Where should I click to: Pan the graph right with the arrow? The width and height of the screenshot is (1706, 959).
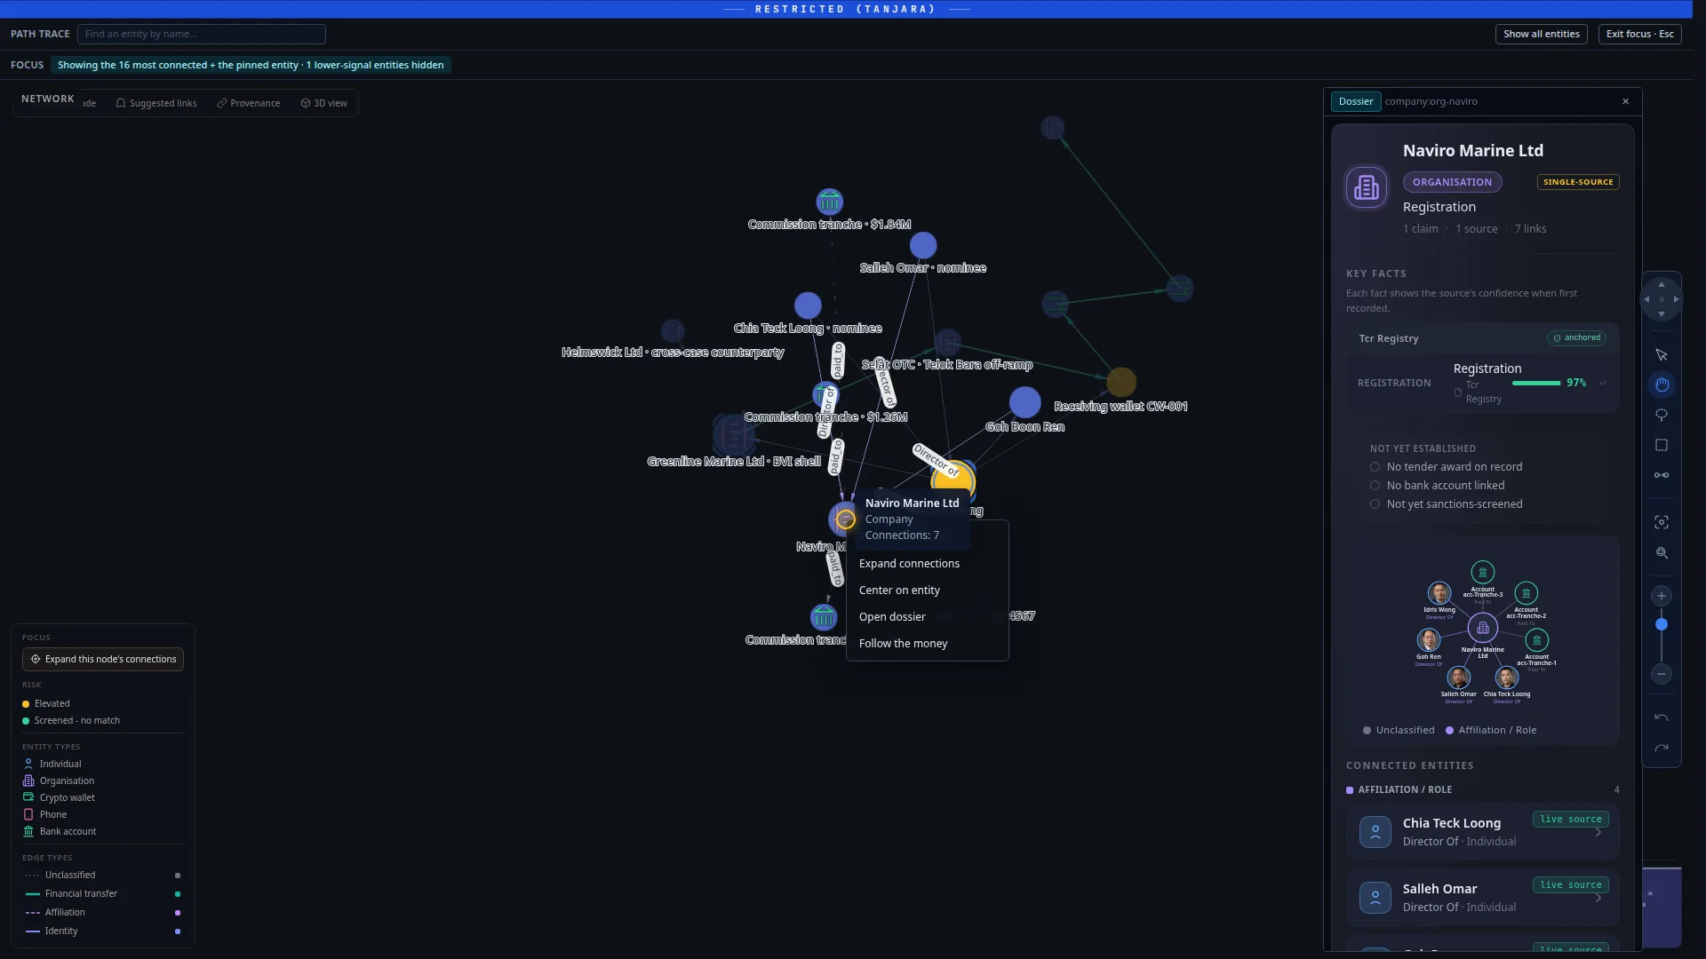[x=1676, y=299]
